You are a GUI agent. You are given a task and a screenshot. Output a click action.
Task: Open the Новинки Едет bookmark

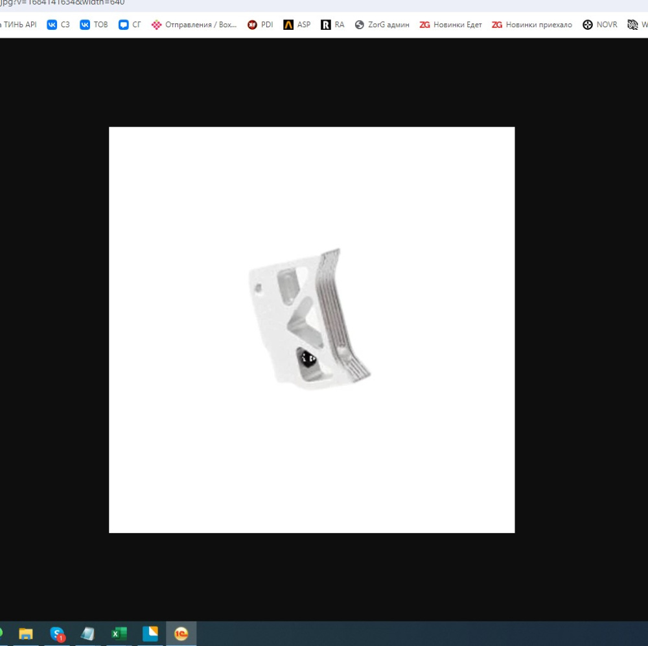(451, 25)
